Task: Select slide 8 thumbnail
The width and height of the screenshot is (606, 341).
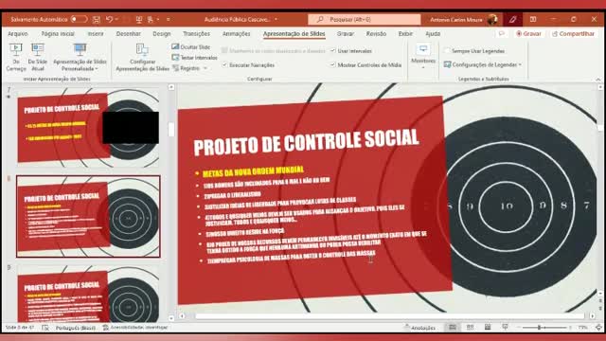Action: 88,217
